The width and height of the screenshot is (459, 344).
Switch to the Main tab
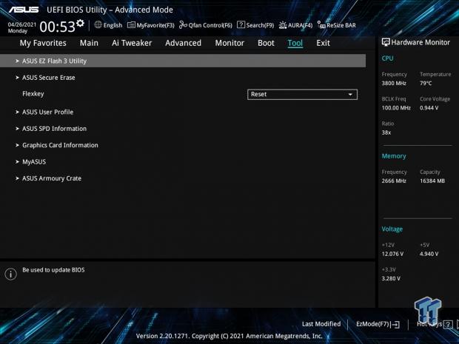click(x=89, y=43)
